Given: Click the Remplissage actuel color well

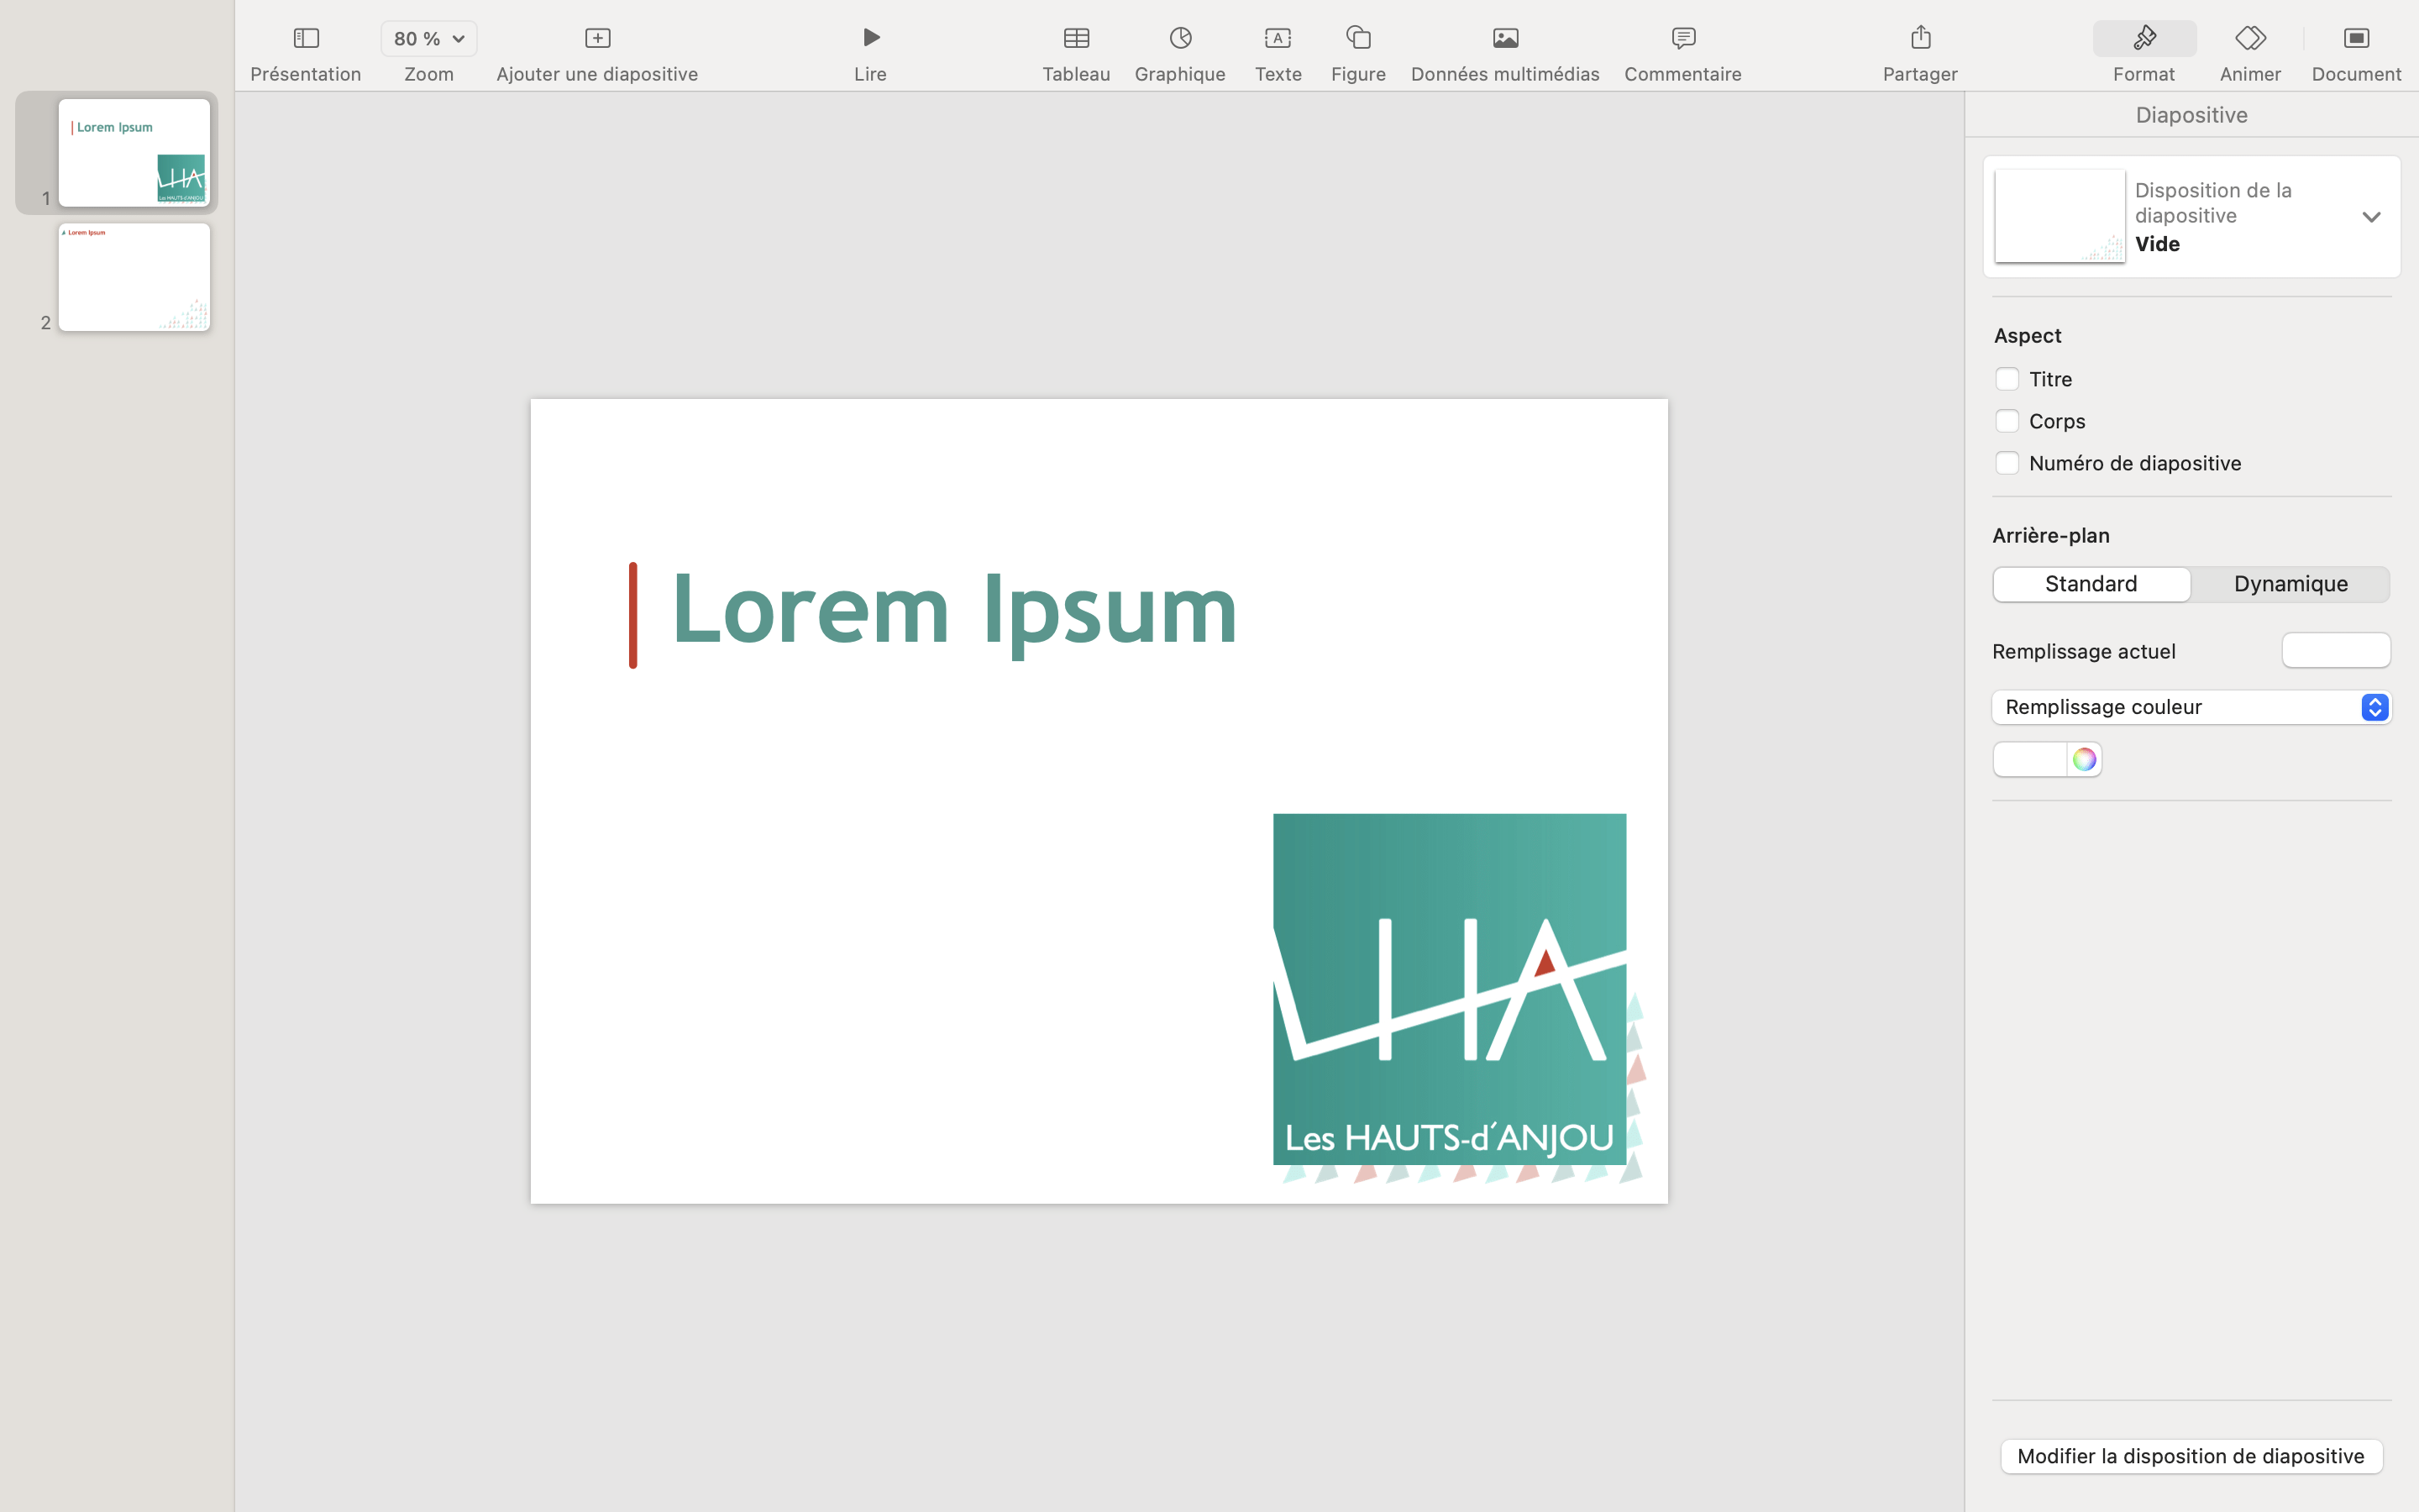Looking at the screenshot, I should [2335, 651].
